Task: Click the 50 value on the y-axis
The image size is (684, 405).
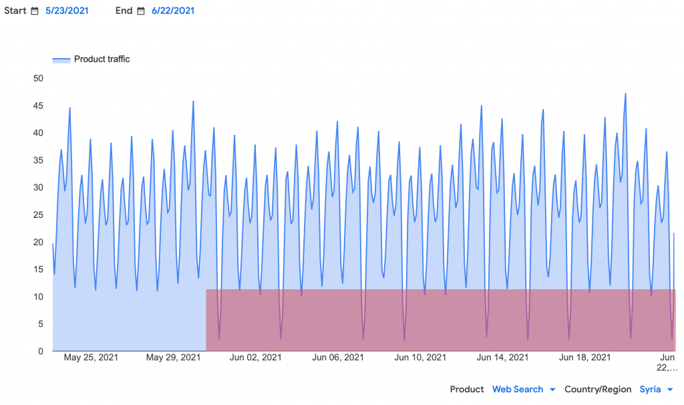Action: [38, 78]
